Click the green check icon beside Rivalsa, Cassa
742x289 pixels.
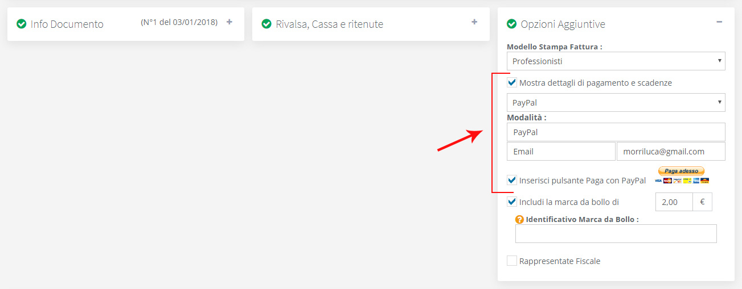pos(266,24)
